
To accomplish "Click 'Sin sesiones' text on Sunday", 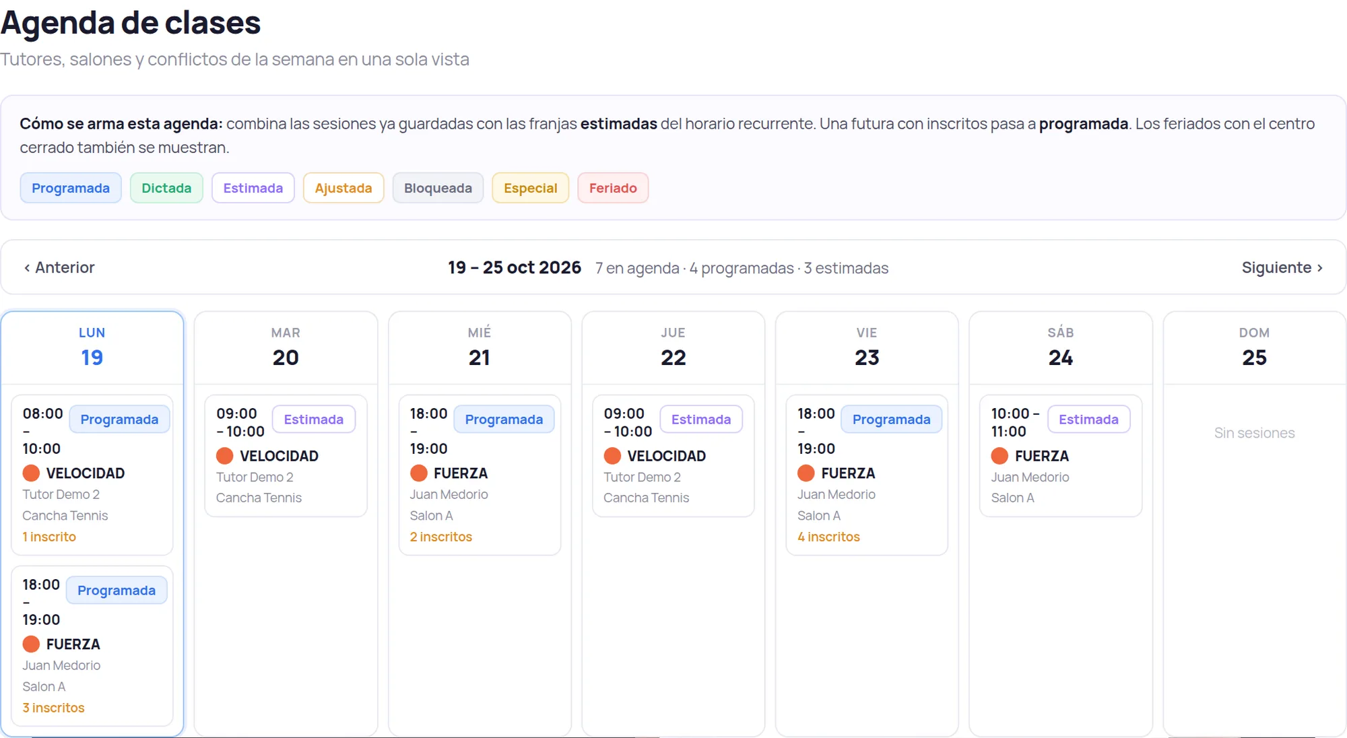I will point(1254,433).
